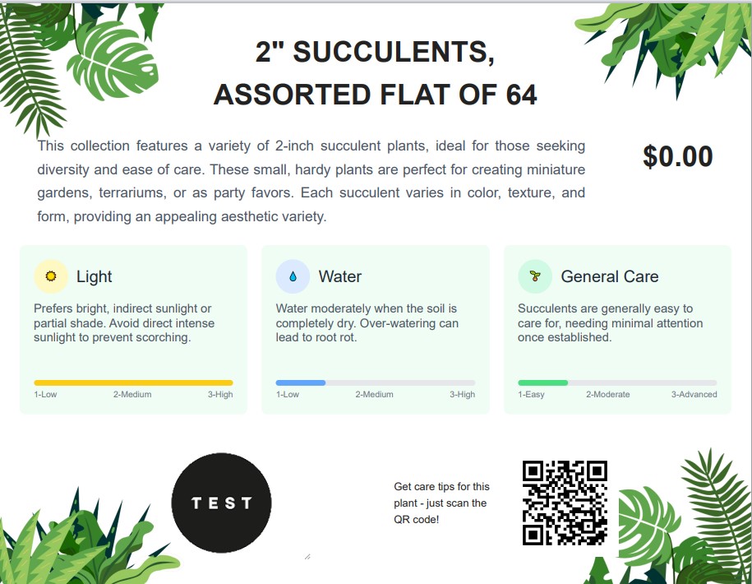Click the '3-Advanced' care scale label
Viewport: 752px width, 584px height.
coord(694,395)
